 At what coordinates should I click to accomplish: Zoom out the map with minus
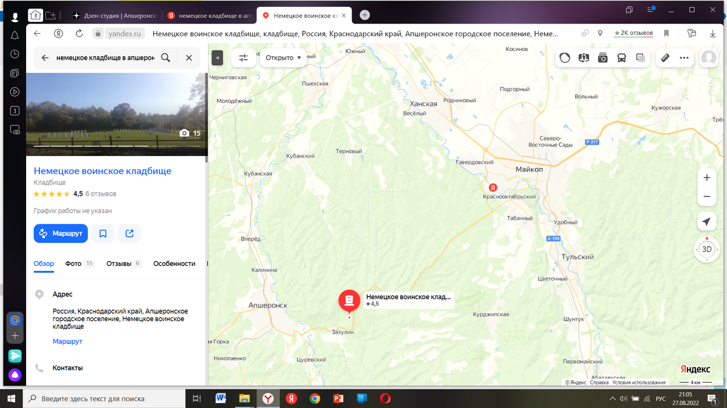tap(706, 197)
